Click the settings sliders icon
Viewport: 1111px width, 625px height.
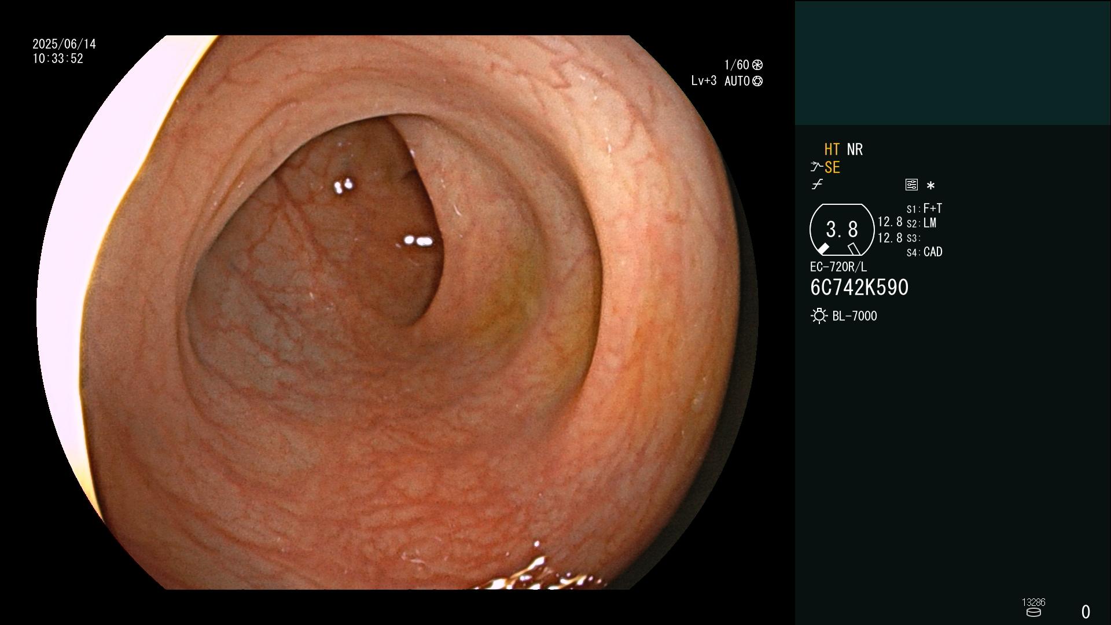pyautogui.click(x=911, y=185)
